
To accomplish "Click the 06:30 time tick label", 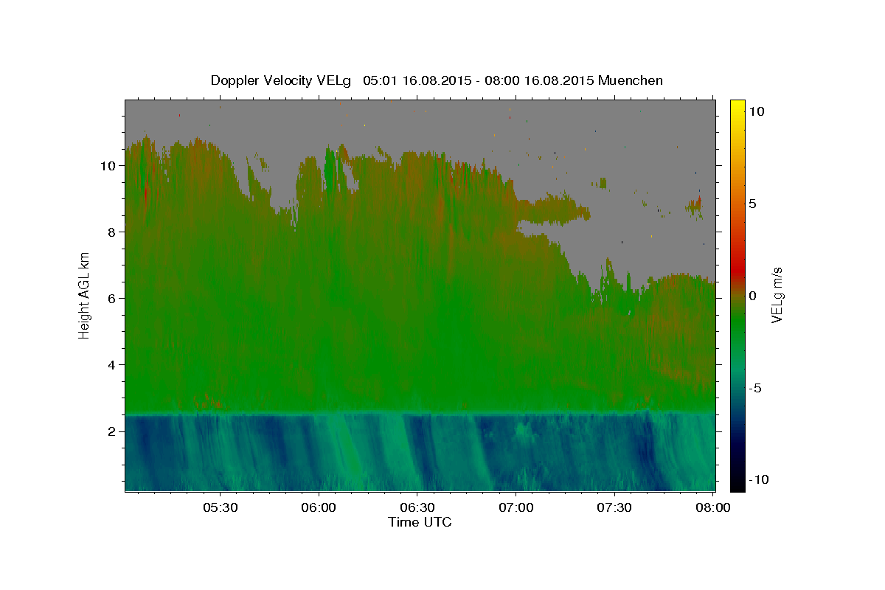I will [x=417, y=507].
